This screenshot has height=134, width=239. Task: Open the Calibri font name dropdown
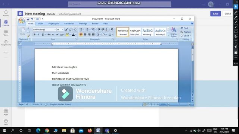coord(55,29)
